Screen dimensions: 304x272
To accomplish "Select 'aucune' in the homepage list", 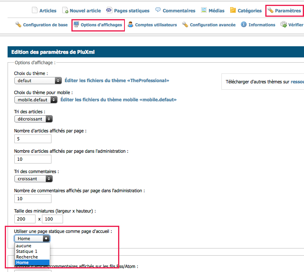I will pyautogui.click(x=24, y=246).
